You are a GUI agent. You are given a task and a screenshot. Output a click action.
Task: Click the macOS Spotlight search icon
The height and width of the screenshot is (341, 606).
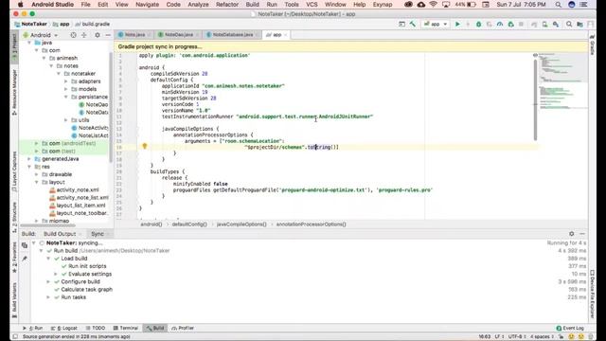[558, 5]
